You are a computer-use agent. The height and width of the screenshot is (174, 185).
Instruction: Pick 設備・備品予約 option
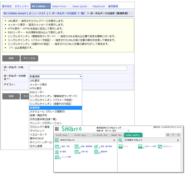(x=55, y=115)
